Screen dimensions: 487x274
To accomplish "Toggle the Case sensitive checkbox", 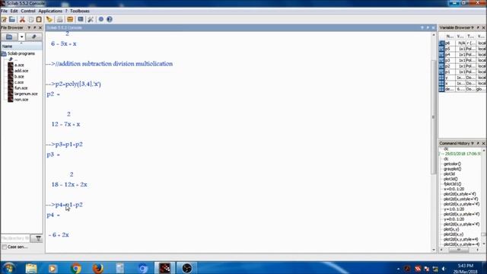I will click(4, 247).
